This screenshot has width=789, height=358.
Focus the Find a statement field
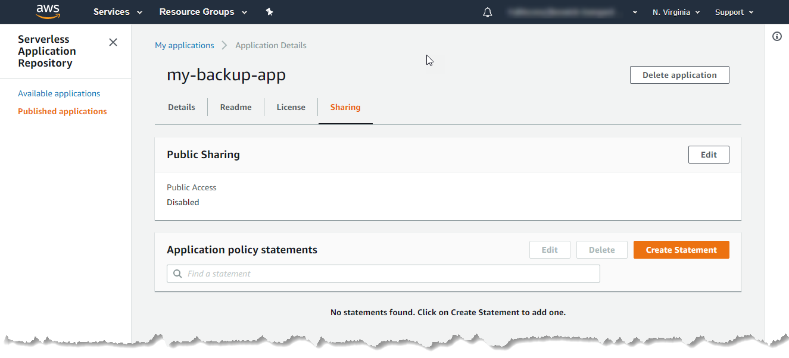tap(383, 274)
